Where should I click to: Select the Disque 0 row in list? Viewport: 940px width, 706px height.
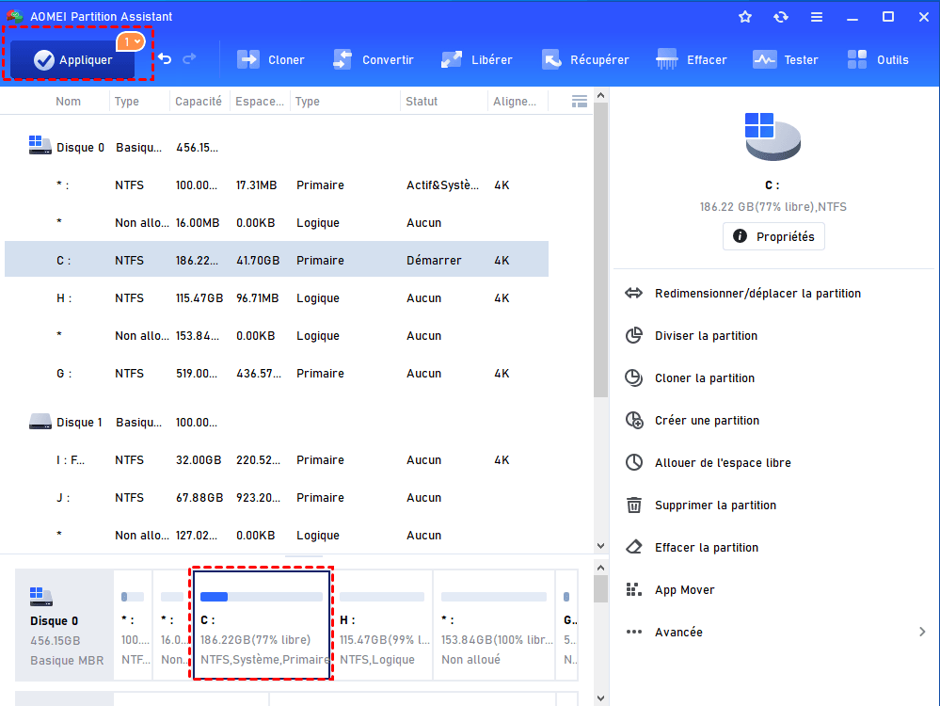(x=277, y=148)
